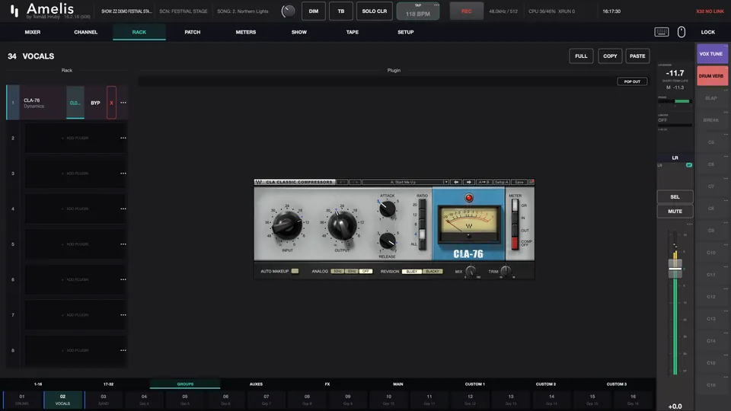Open options menu for rack slot 2

(123, 138)
